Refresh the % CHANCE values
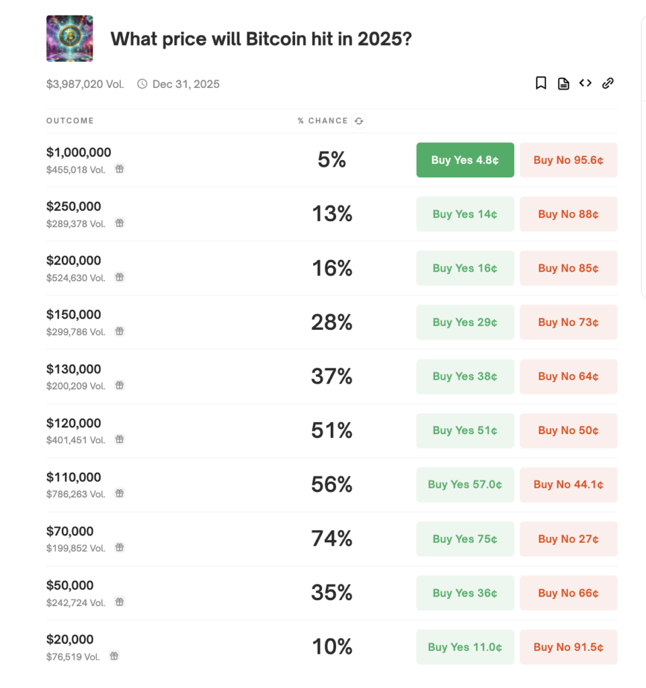646x688 pixels. [359, 121]
